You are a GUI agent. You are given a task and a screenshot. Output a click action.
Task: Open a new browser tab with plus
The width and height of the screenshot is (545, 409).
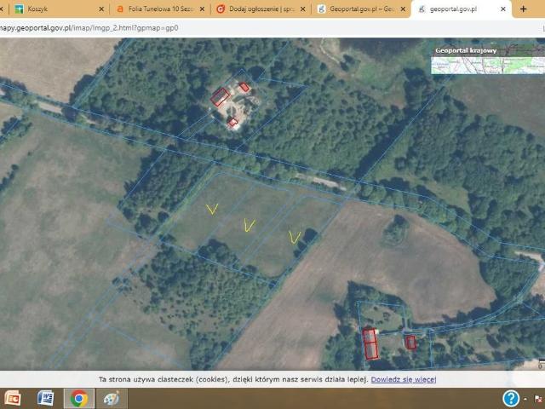tap(524, 9)
